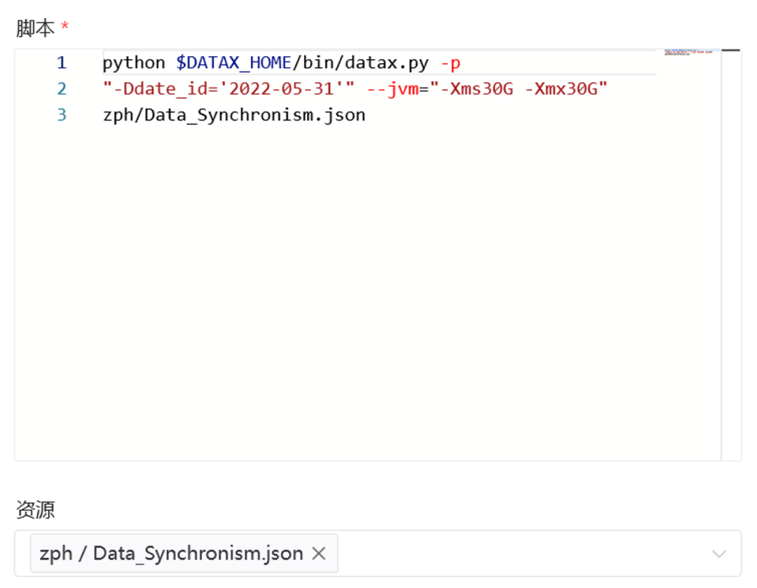Click the -Xmx30G jvm parameter text
Viewport: 757px width, 588px height.
pyautogui.click(x=561, y=89)
